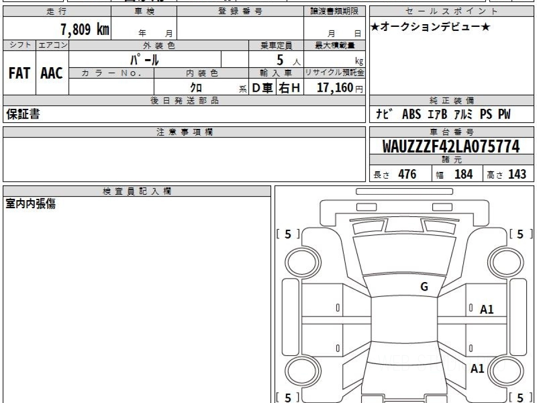The width and height of the screenshot is (537, 403).
Task: Click the front-left wheel circle on diagram
Action: tap(302, 262)
